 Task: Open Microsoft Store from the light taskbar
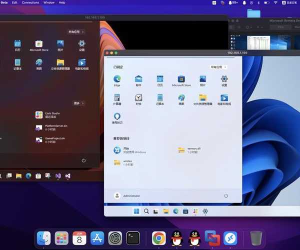coord(185,211)
